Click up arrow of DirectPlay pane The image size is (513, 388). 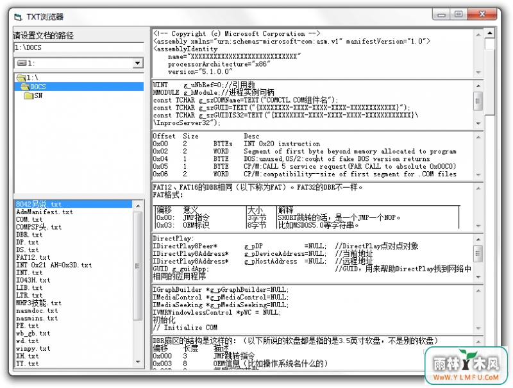pos(478,240)
